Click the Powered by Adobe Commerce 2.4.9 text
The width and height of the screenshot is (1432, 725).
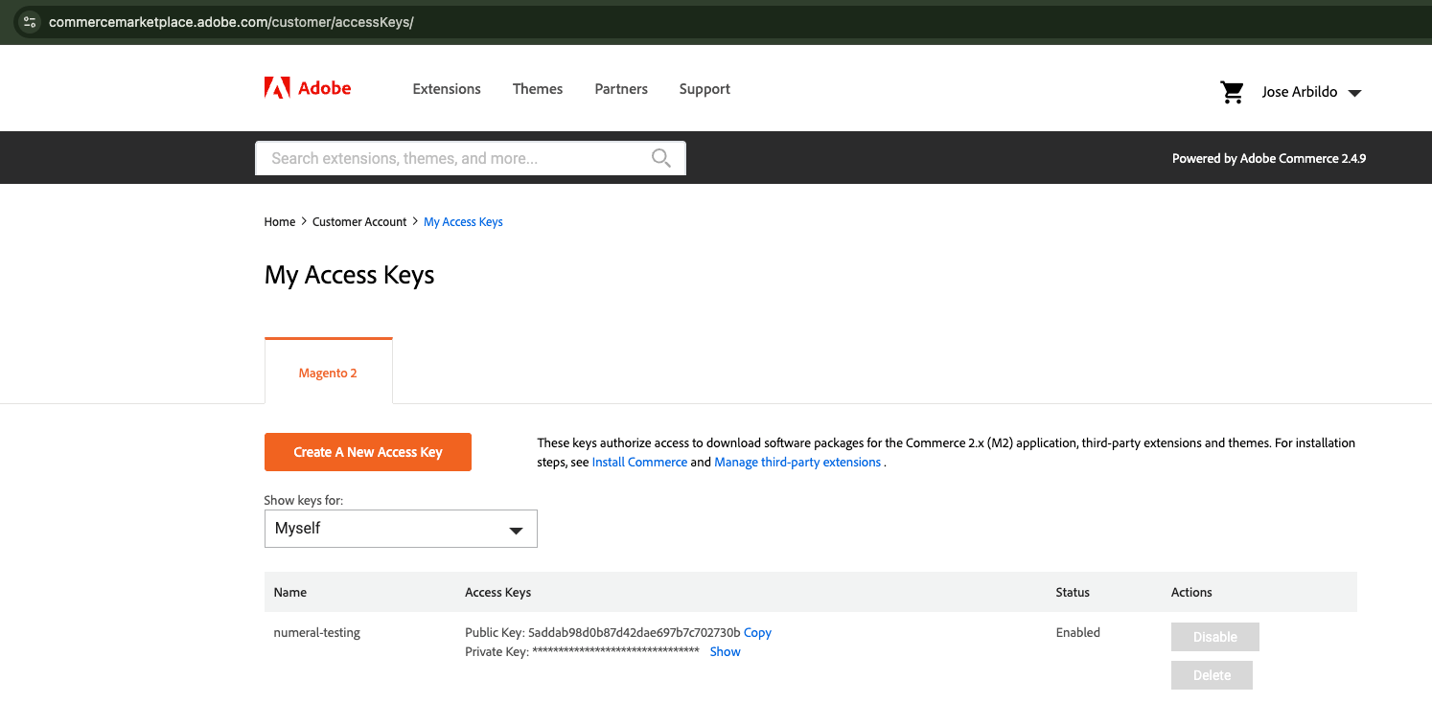[x=1269, y=158]
